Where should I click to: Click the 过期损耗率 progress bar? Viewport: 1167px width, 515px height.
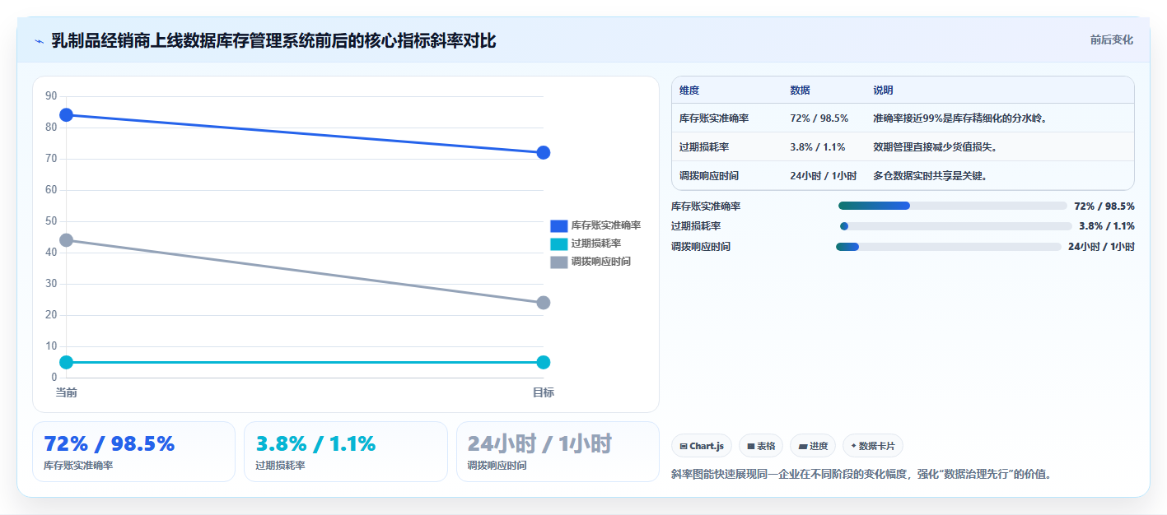tap(955, 226)
